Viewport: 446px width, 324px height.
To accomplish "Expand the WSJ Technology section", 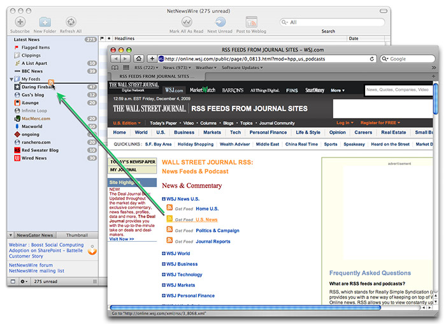I will tap(164, 274).
